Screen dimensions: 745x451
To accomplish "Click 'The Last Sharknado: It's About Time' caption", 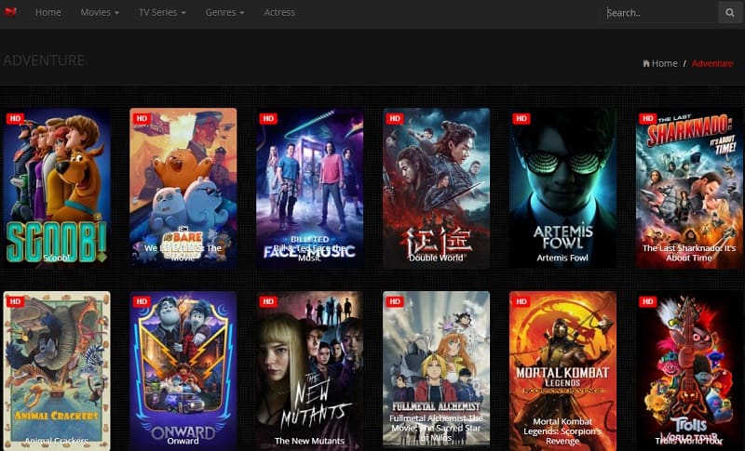I will click(x=689, y=253).
